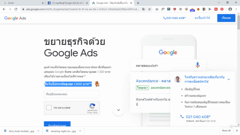Click the reCAPTCHA logo
The image size is (240, 135).
click(x=92, y=106)
